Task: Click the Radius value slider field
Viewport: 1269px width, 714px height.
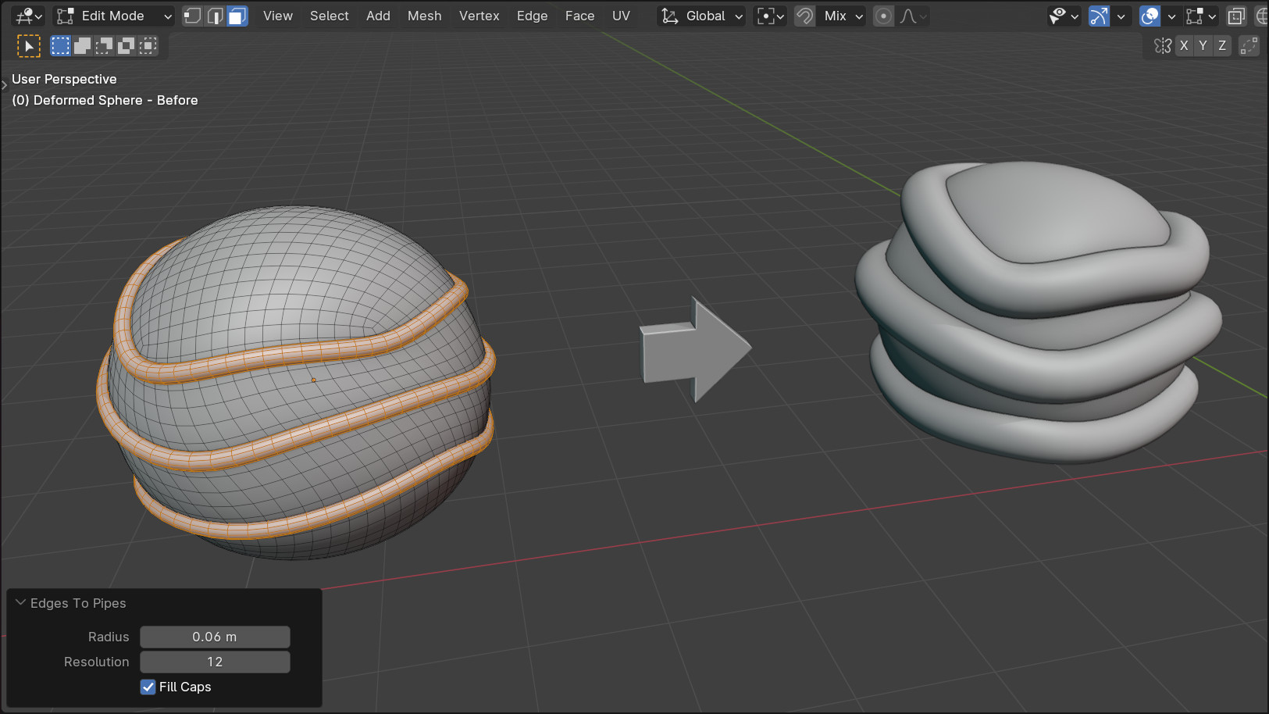Action: tap(215, 637)
